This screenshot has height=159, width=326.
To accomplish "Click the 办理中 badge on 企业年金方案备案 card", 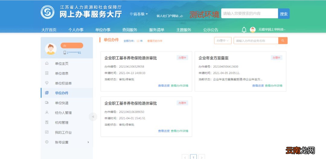I will (276, 58).
